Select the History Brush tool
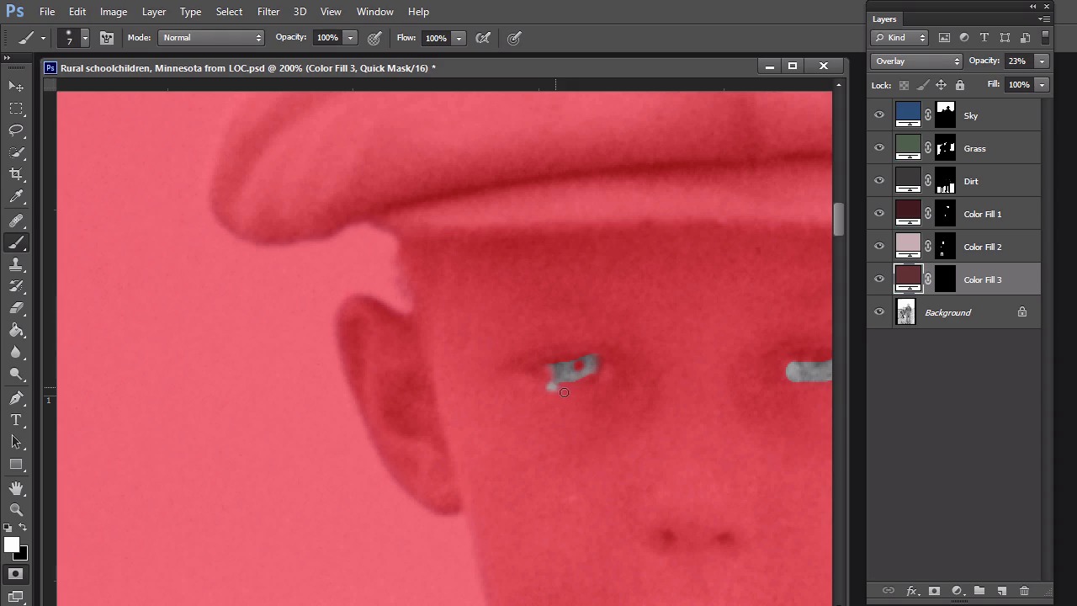Viewport: 1077px width, 606px height. pos(16,286)
